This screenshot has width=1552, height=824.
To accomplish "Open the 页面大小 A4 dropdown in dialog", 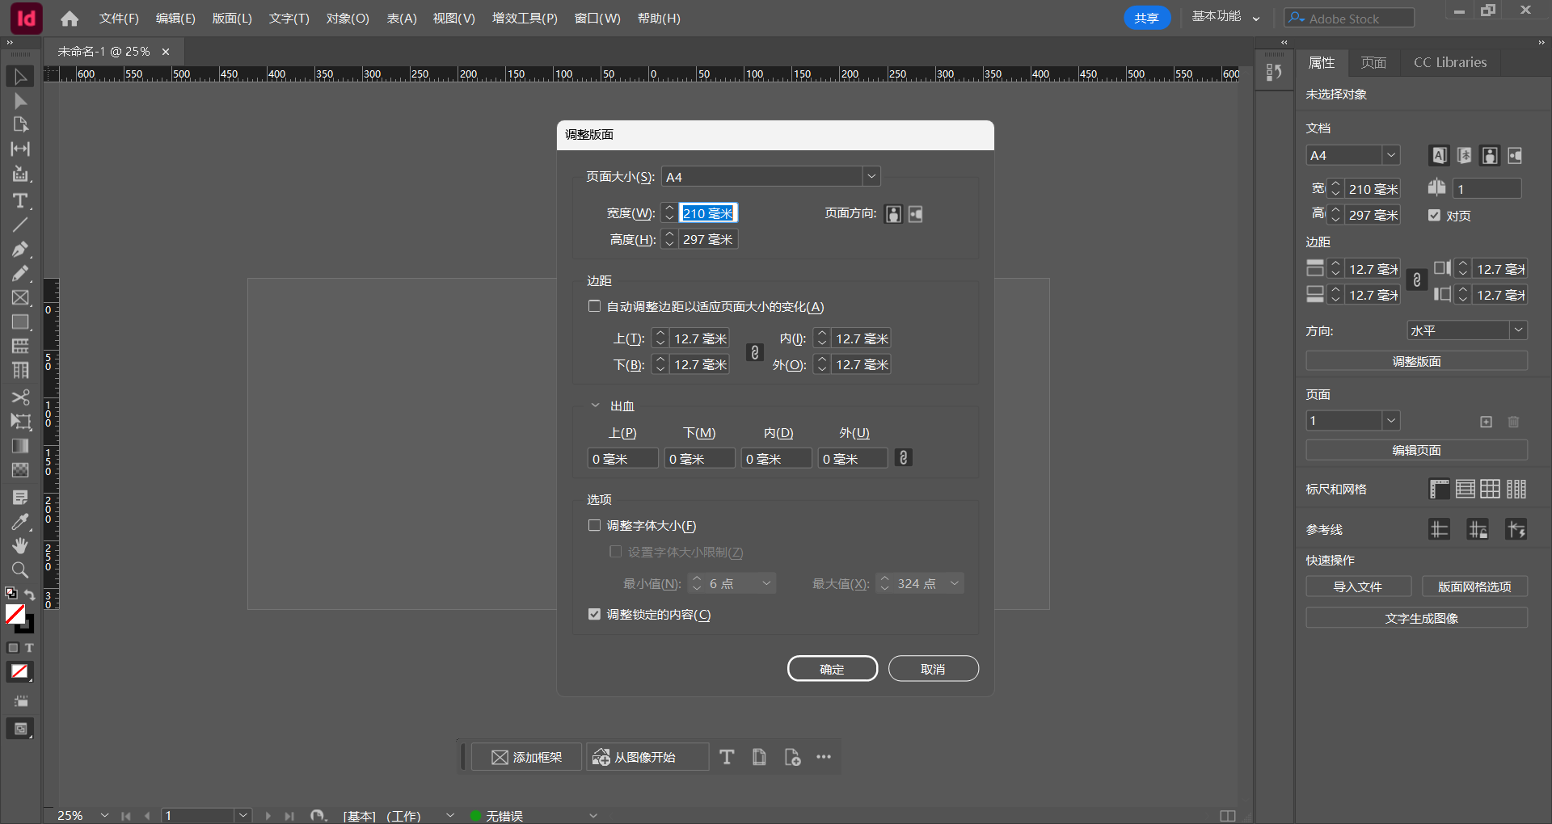I will tap(871, 175).
